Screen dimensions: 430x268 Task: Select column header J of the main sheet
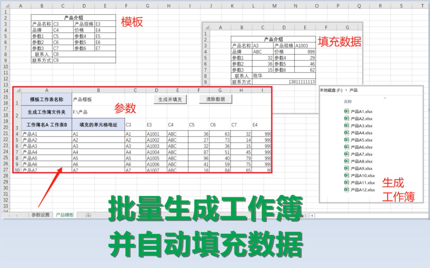(211, 6)
